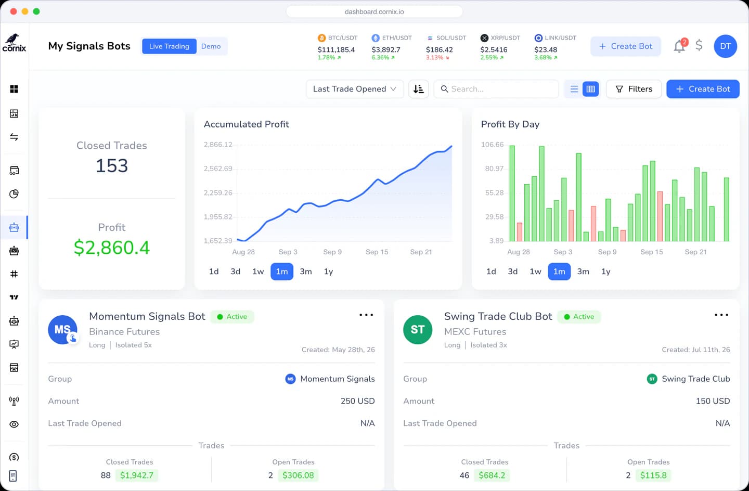Open the pie chart sidebar icon
This screenshot has height=491, width=749.
coord(14,193)
